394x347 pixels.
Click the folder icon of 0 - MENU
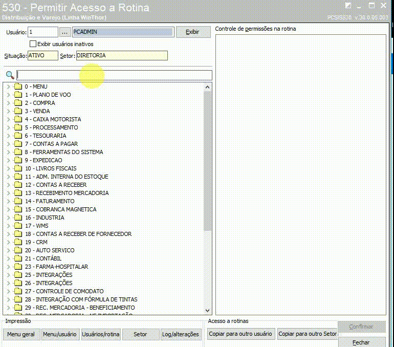[18, 86]
